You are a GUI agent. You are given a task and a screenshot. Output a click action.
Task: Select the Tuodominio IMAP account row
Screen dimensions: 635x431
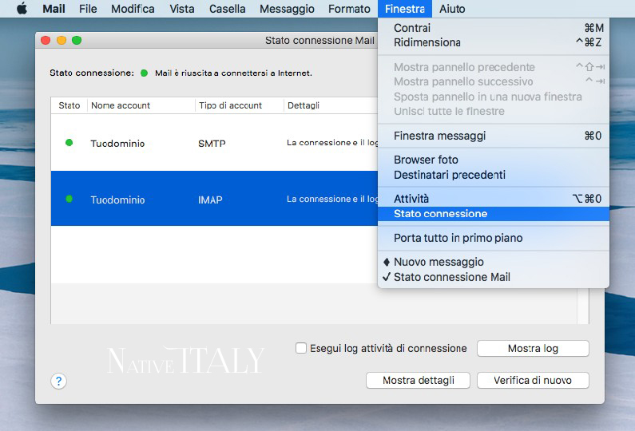coord(215,198)
